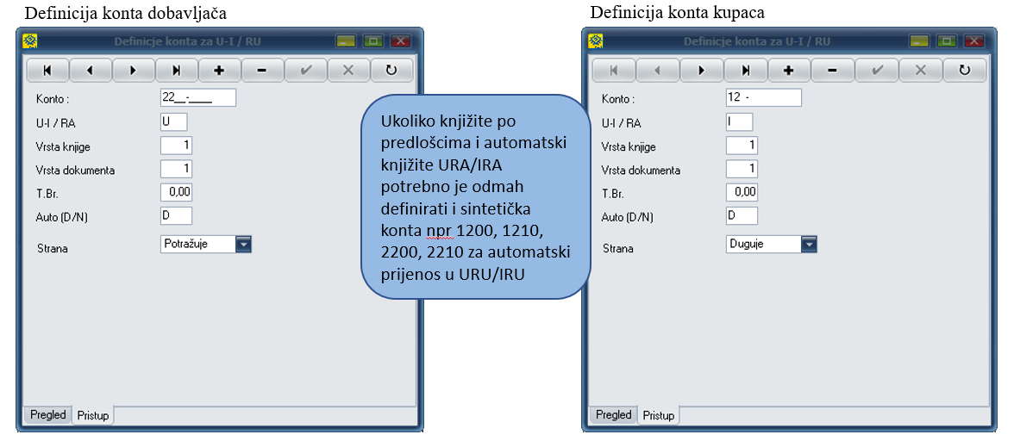Image resolution: width=1014 pixels, height=447 pixels.
Task: Open Strana dropdown showing Potražuje
Action: 243,245
